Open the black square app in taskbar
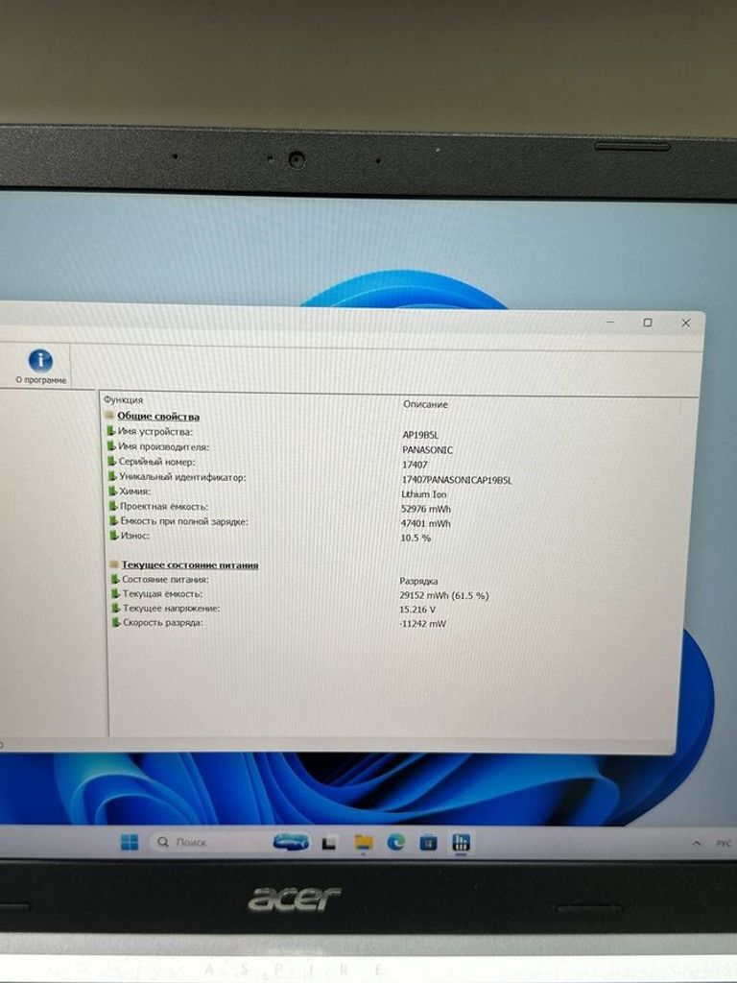Viewport: 737px width, 983px height. [x=329, y=843]
